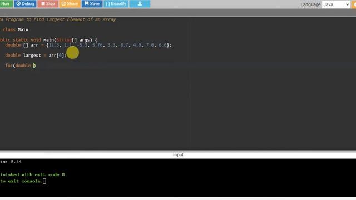Click the value 12.3 in array
This screenshot has width=356, height=200.
[54, 45]
